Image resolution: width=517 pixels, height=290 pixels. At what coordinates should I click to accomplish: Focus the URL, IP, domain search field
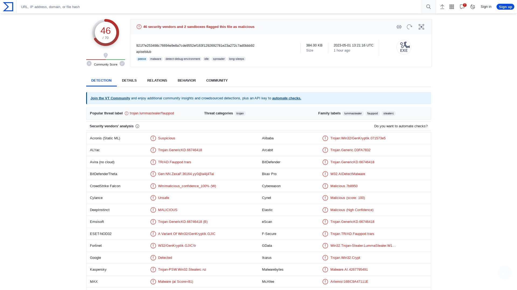point(219,7)
